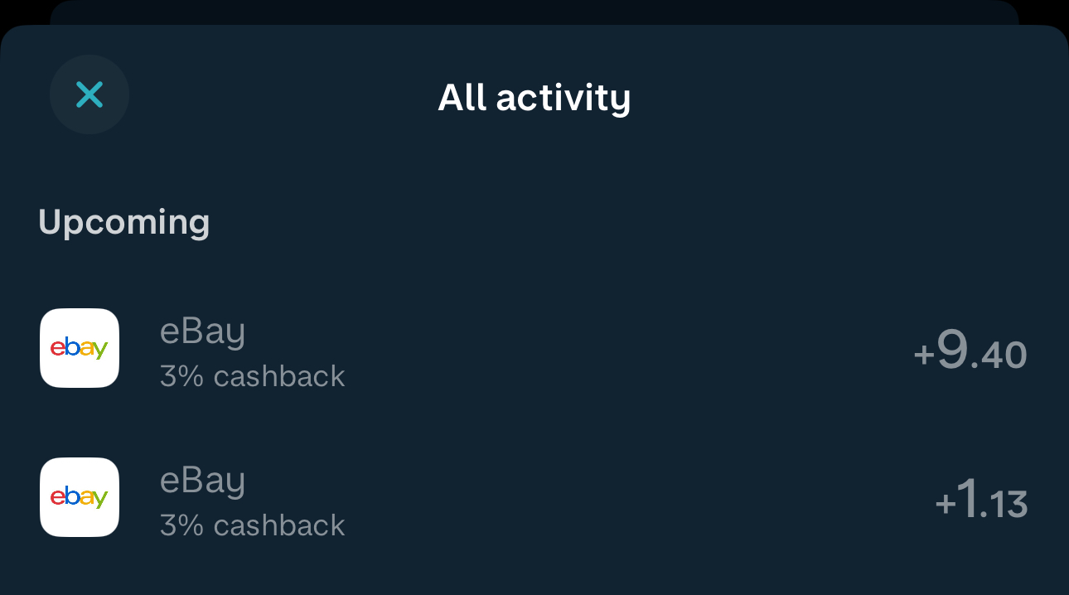Tap the "Upcoming" section header
This screenshot has height=595, width=1069.
pyautogui.click(x=124, y=222)
